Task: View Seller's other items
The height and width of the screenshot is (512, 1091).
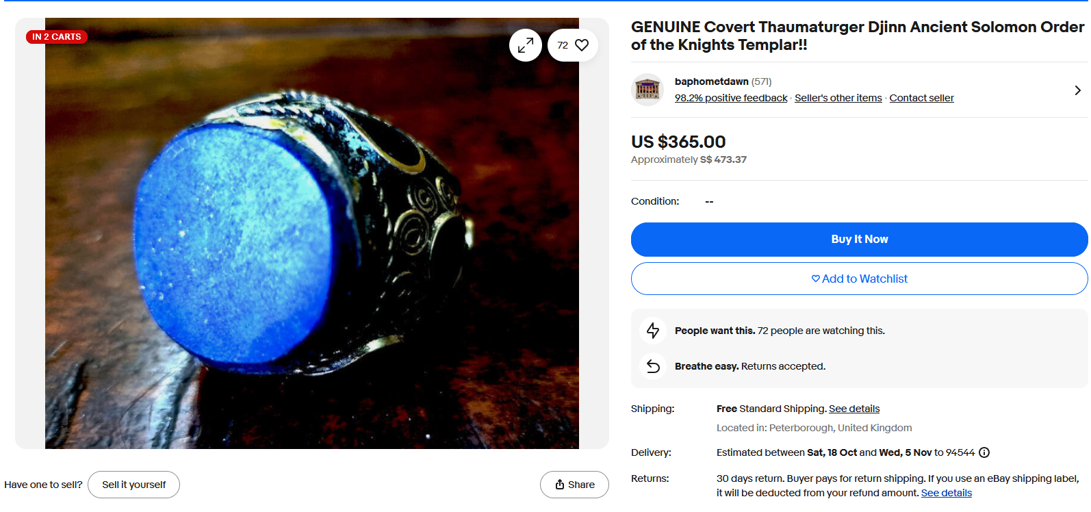Action: click(x=838, y=98)
